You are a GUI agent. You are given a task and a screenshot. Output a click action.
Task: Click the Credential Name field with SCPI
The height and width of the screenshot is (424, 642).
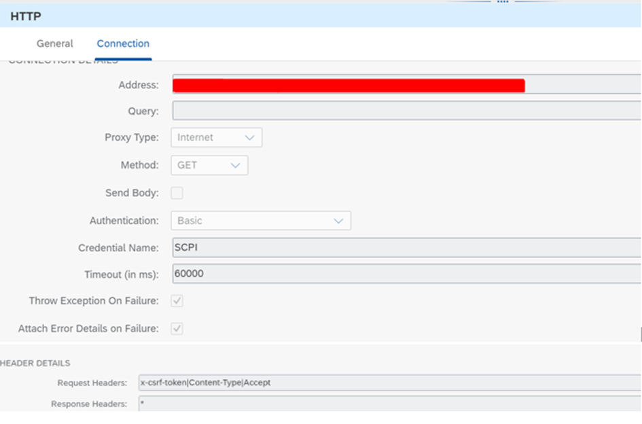[x=406, y=247]
